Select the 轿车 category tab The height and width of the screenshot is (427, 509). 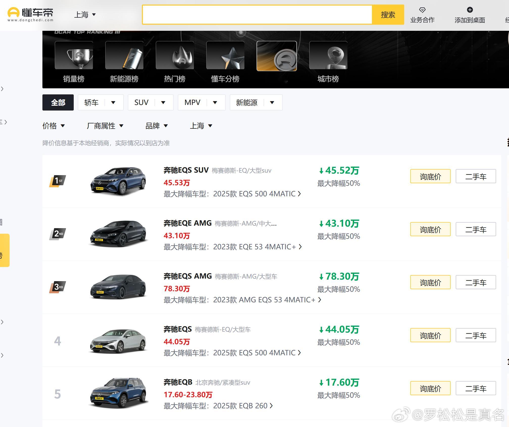click(91, 102)
